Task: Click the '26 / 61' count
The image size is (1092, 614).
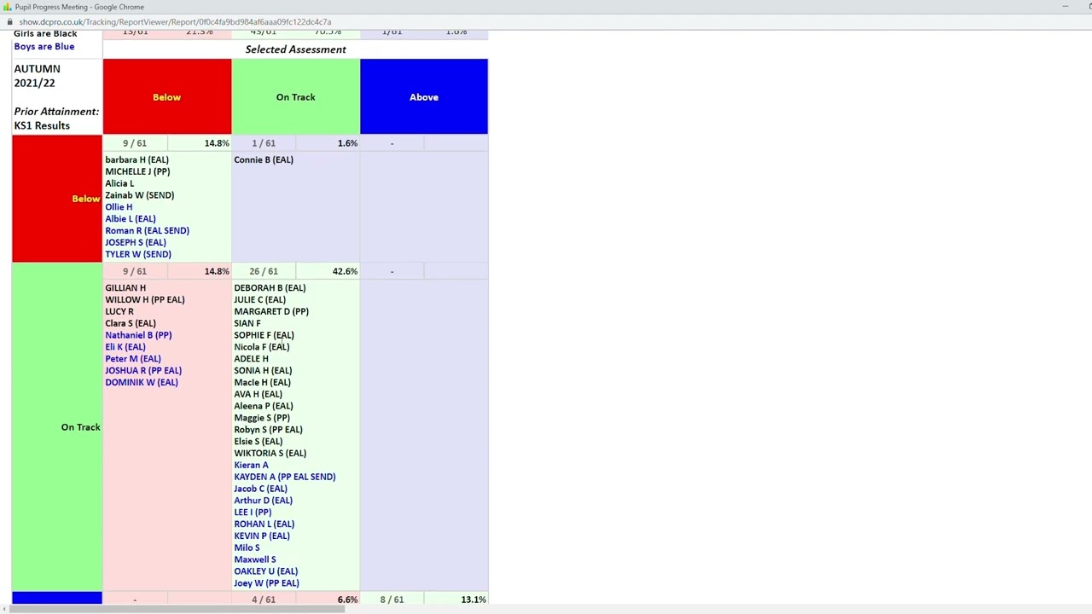Action: tap(264, 271)
